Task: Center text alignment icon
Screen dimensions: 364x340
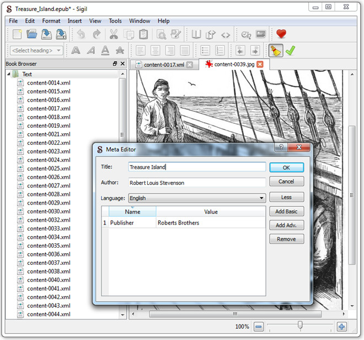Action: coord(156,50)
